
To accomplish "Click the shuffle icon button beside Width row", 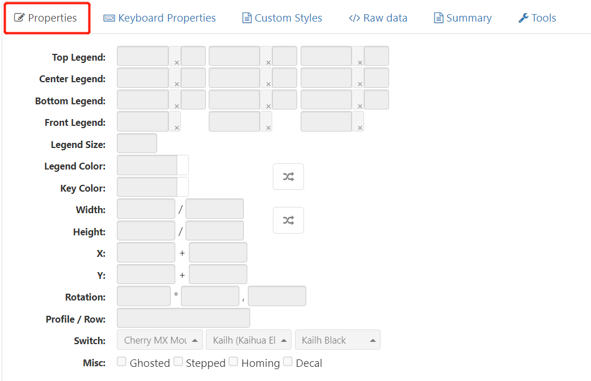I will [x=288, y=221].
